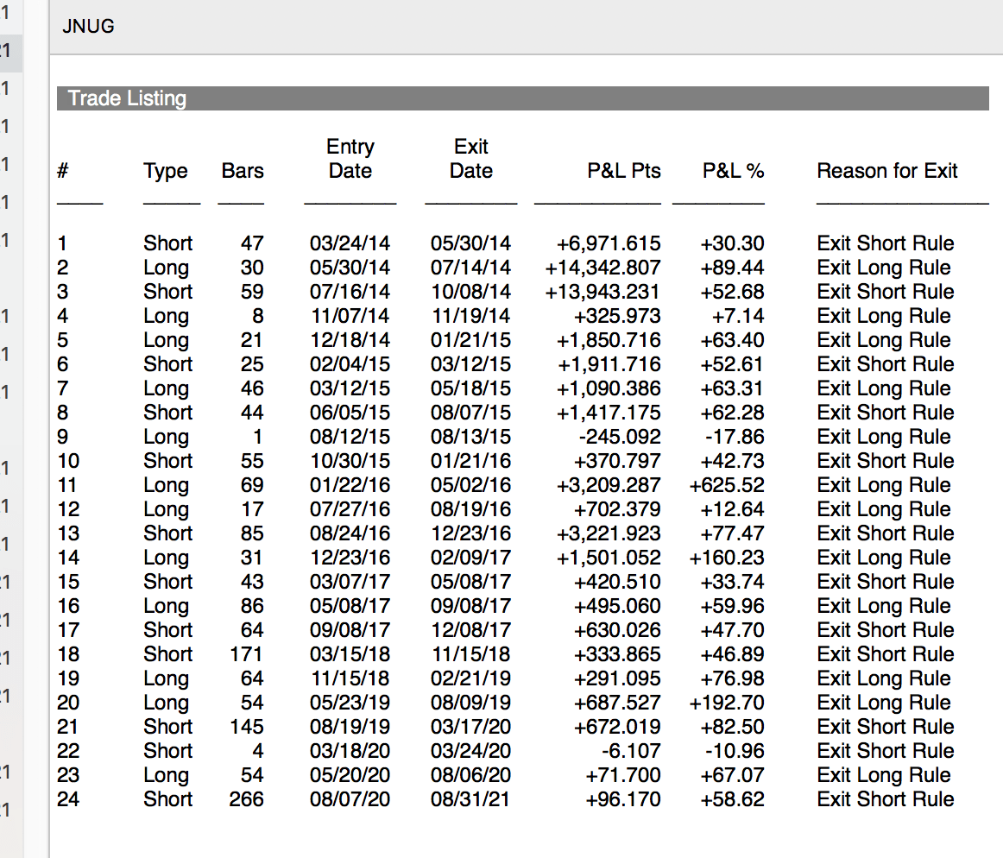Screen dimensions: 1003x858
Task: Select P&L percent +7.14
Action: 738,316
